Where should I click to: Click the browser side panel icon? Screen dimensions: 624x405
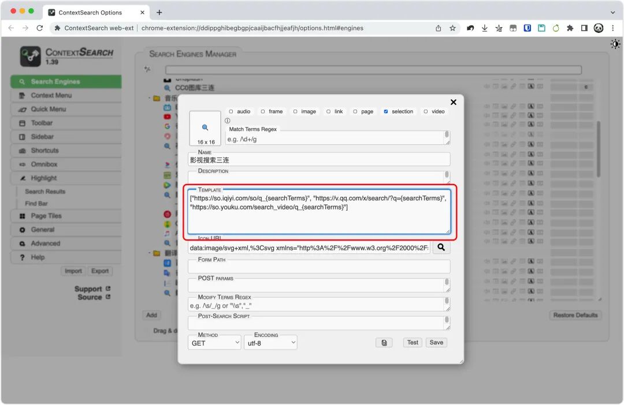point(584,28)
